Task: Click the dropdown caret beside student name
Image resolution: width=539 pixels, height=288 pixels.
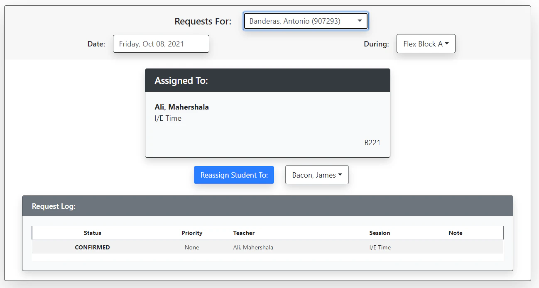Action: [x=360, y=21]
